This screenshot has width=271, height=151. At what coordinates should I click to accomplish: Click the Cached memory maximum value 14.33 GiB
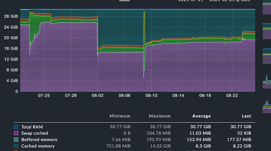160,146
